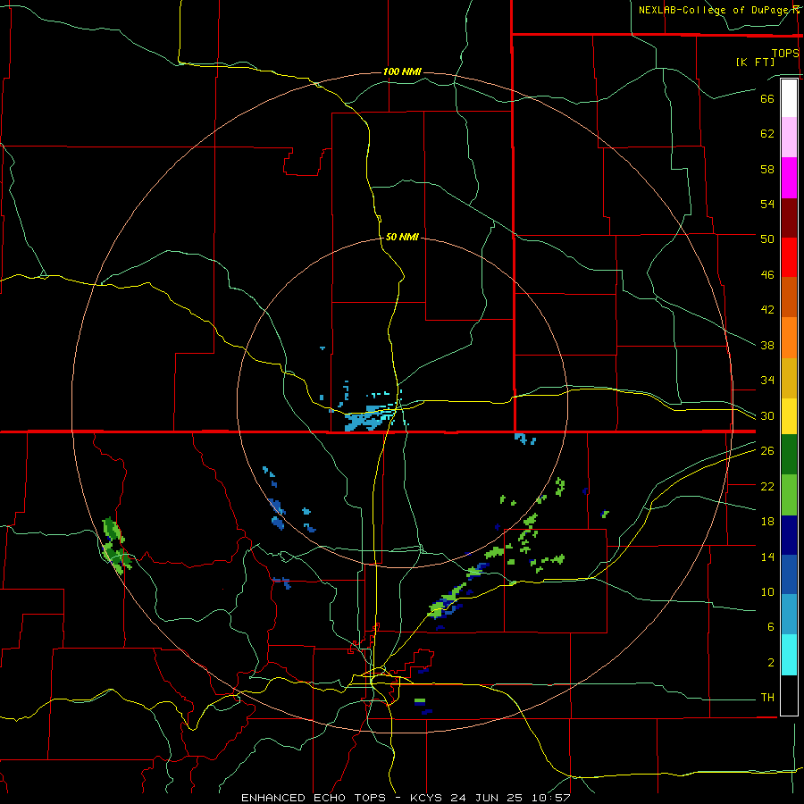Click the '38' legend value
The image size is (804, 804).
[x=767, y=345]
